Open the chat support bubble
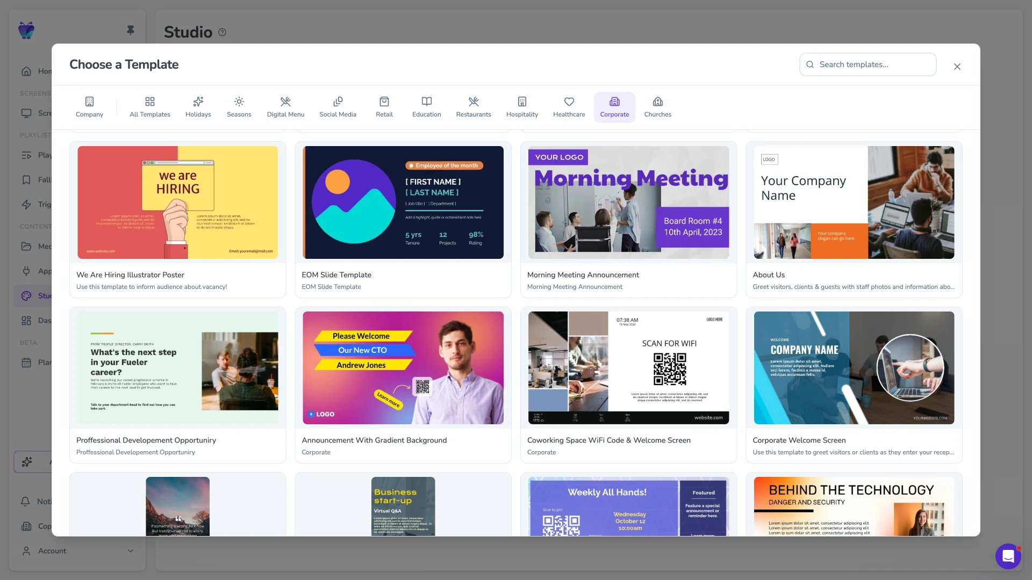1032x580 pixels. (1008, 556)
